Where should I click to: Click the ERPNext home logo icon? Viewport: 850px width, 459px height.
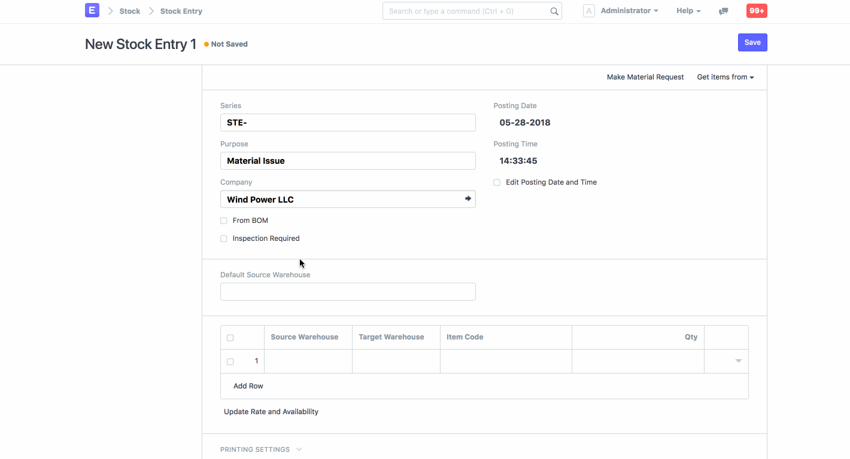[x=92, y=10]
